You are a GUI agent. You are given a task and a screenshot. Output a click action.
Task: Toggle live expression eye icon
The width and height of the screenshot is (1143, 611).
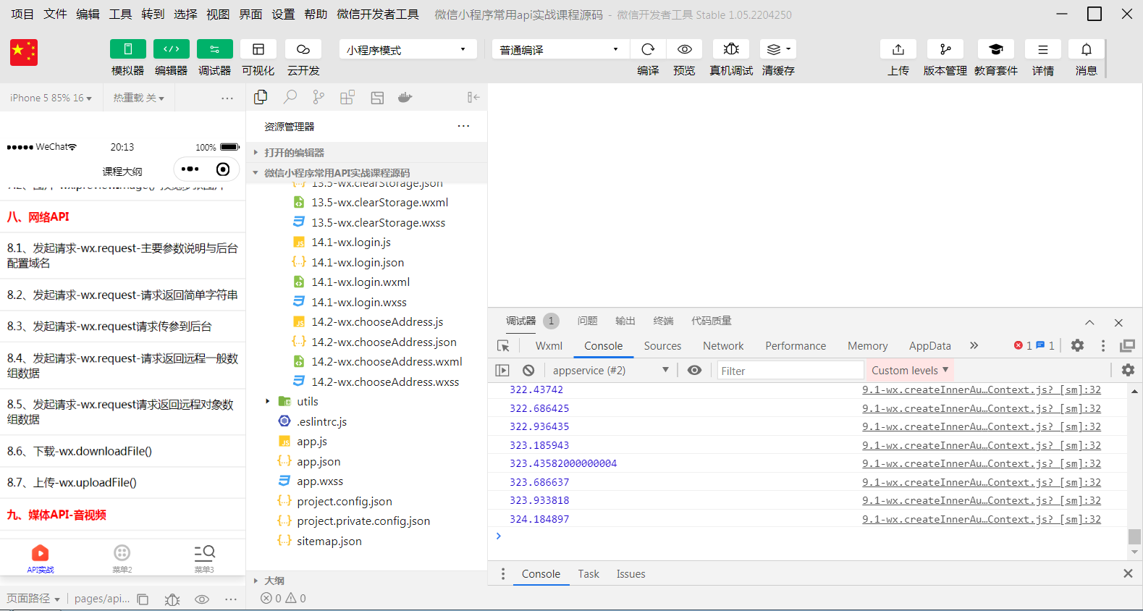point(694,370)
